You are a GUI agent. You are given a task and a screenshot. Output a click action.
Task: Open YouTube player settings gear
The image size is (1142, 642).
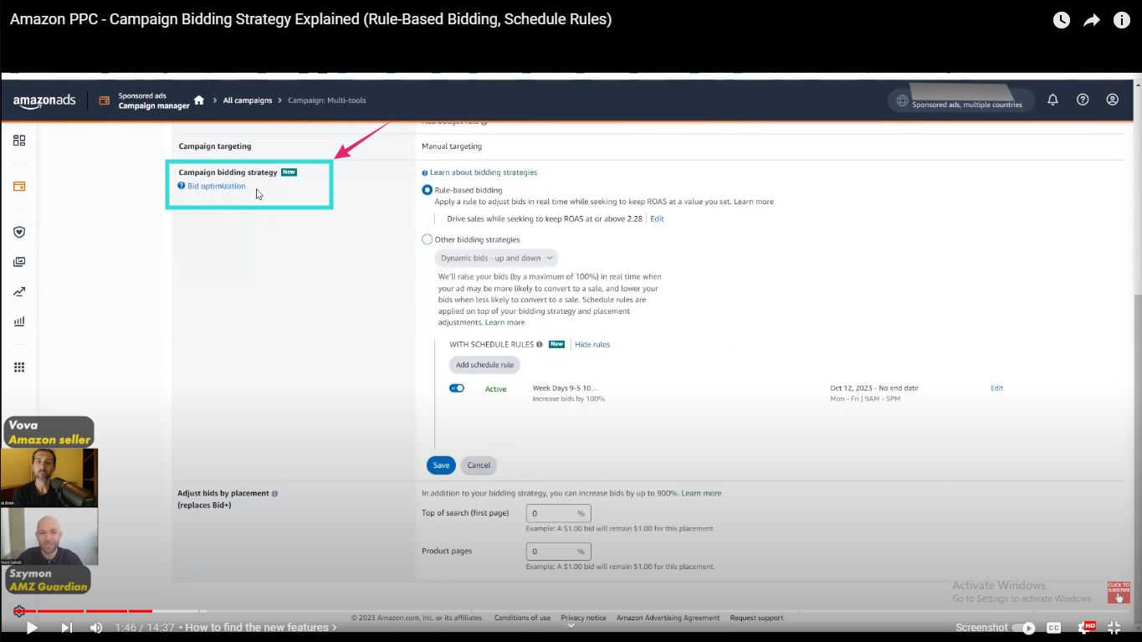(1085, 628)
